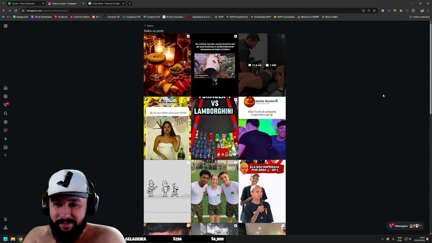Go to Instagram Home feed icon
The height and width of the screenshot is (243, 432).
click(x=5, y=88)
